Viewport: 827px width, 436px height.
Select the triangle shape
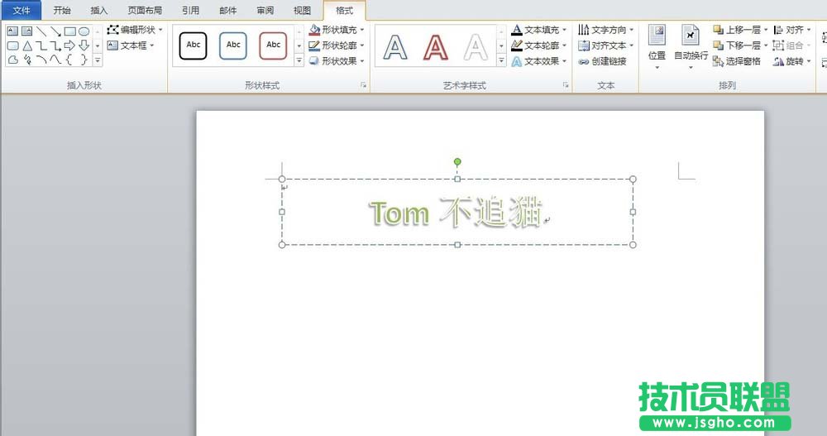(27, 46)
